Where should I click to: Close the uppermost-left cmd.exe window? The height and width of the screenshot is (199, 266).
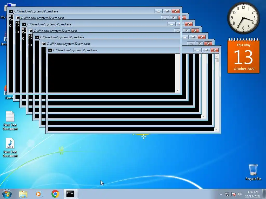pos(176,11)
